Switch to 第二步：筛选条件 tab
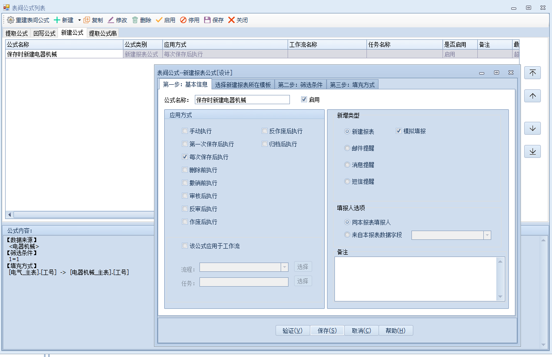The image size is (552, 357). click(300, 85)
